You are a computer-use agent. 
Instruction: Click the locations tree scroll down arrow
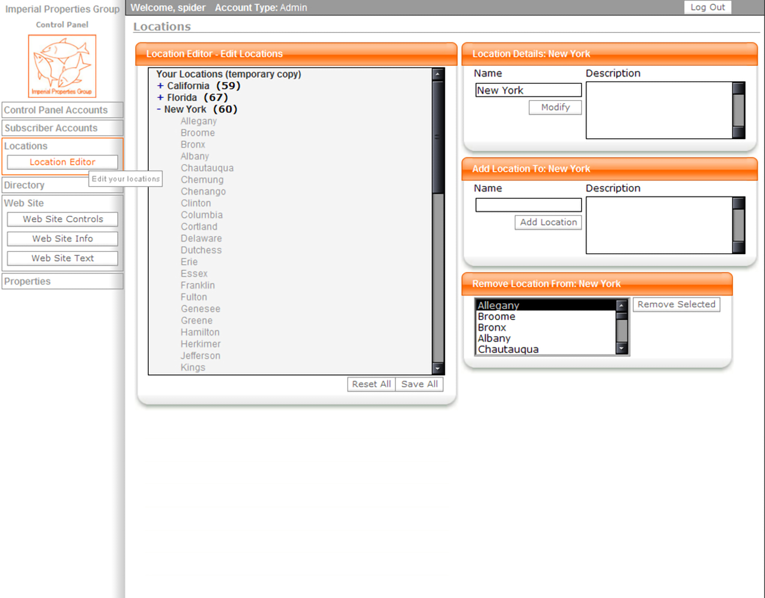[x=438, y=369]
